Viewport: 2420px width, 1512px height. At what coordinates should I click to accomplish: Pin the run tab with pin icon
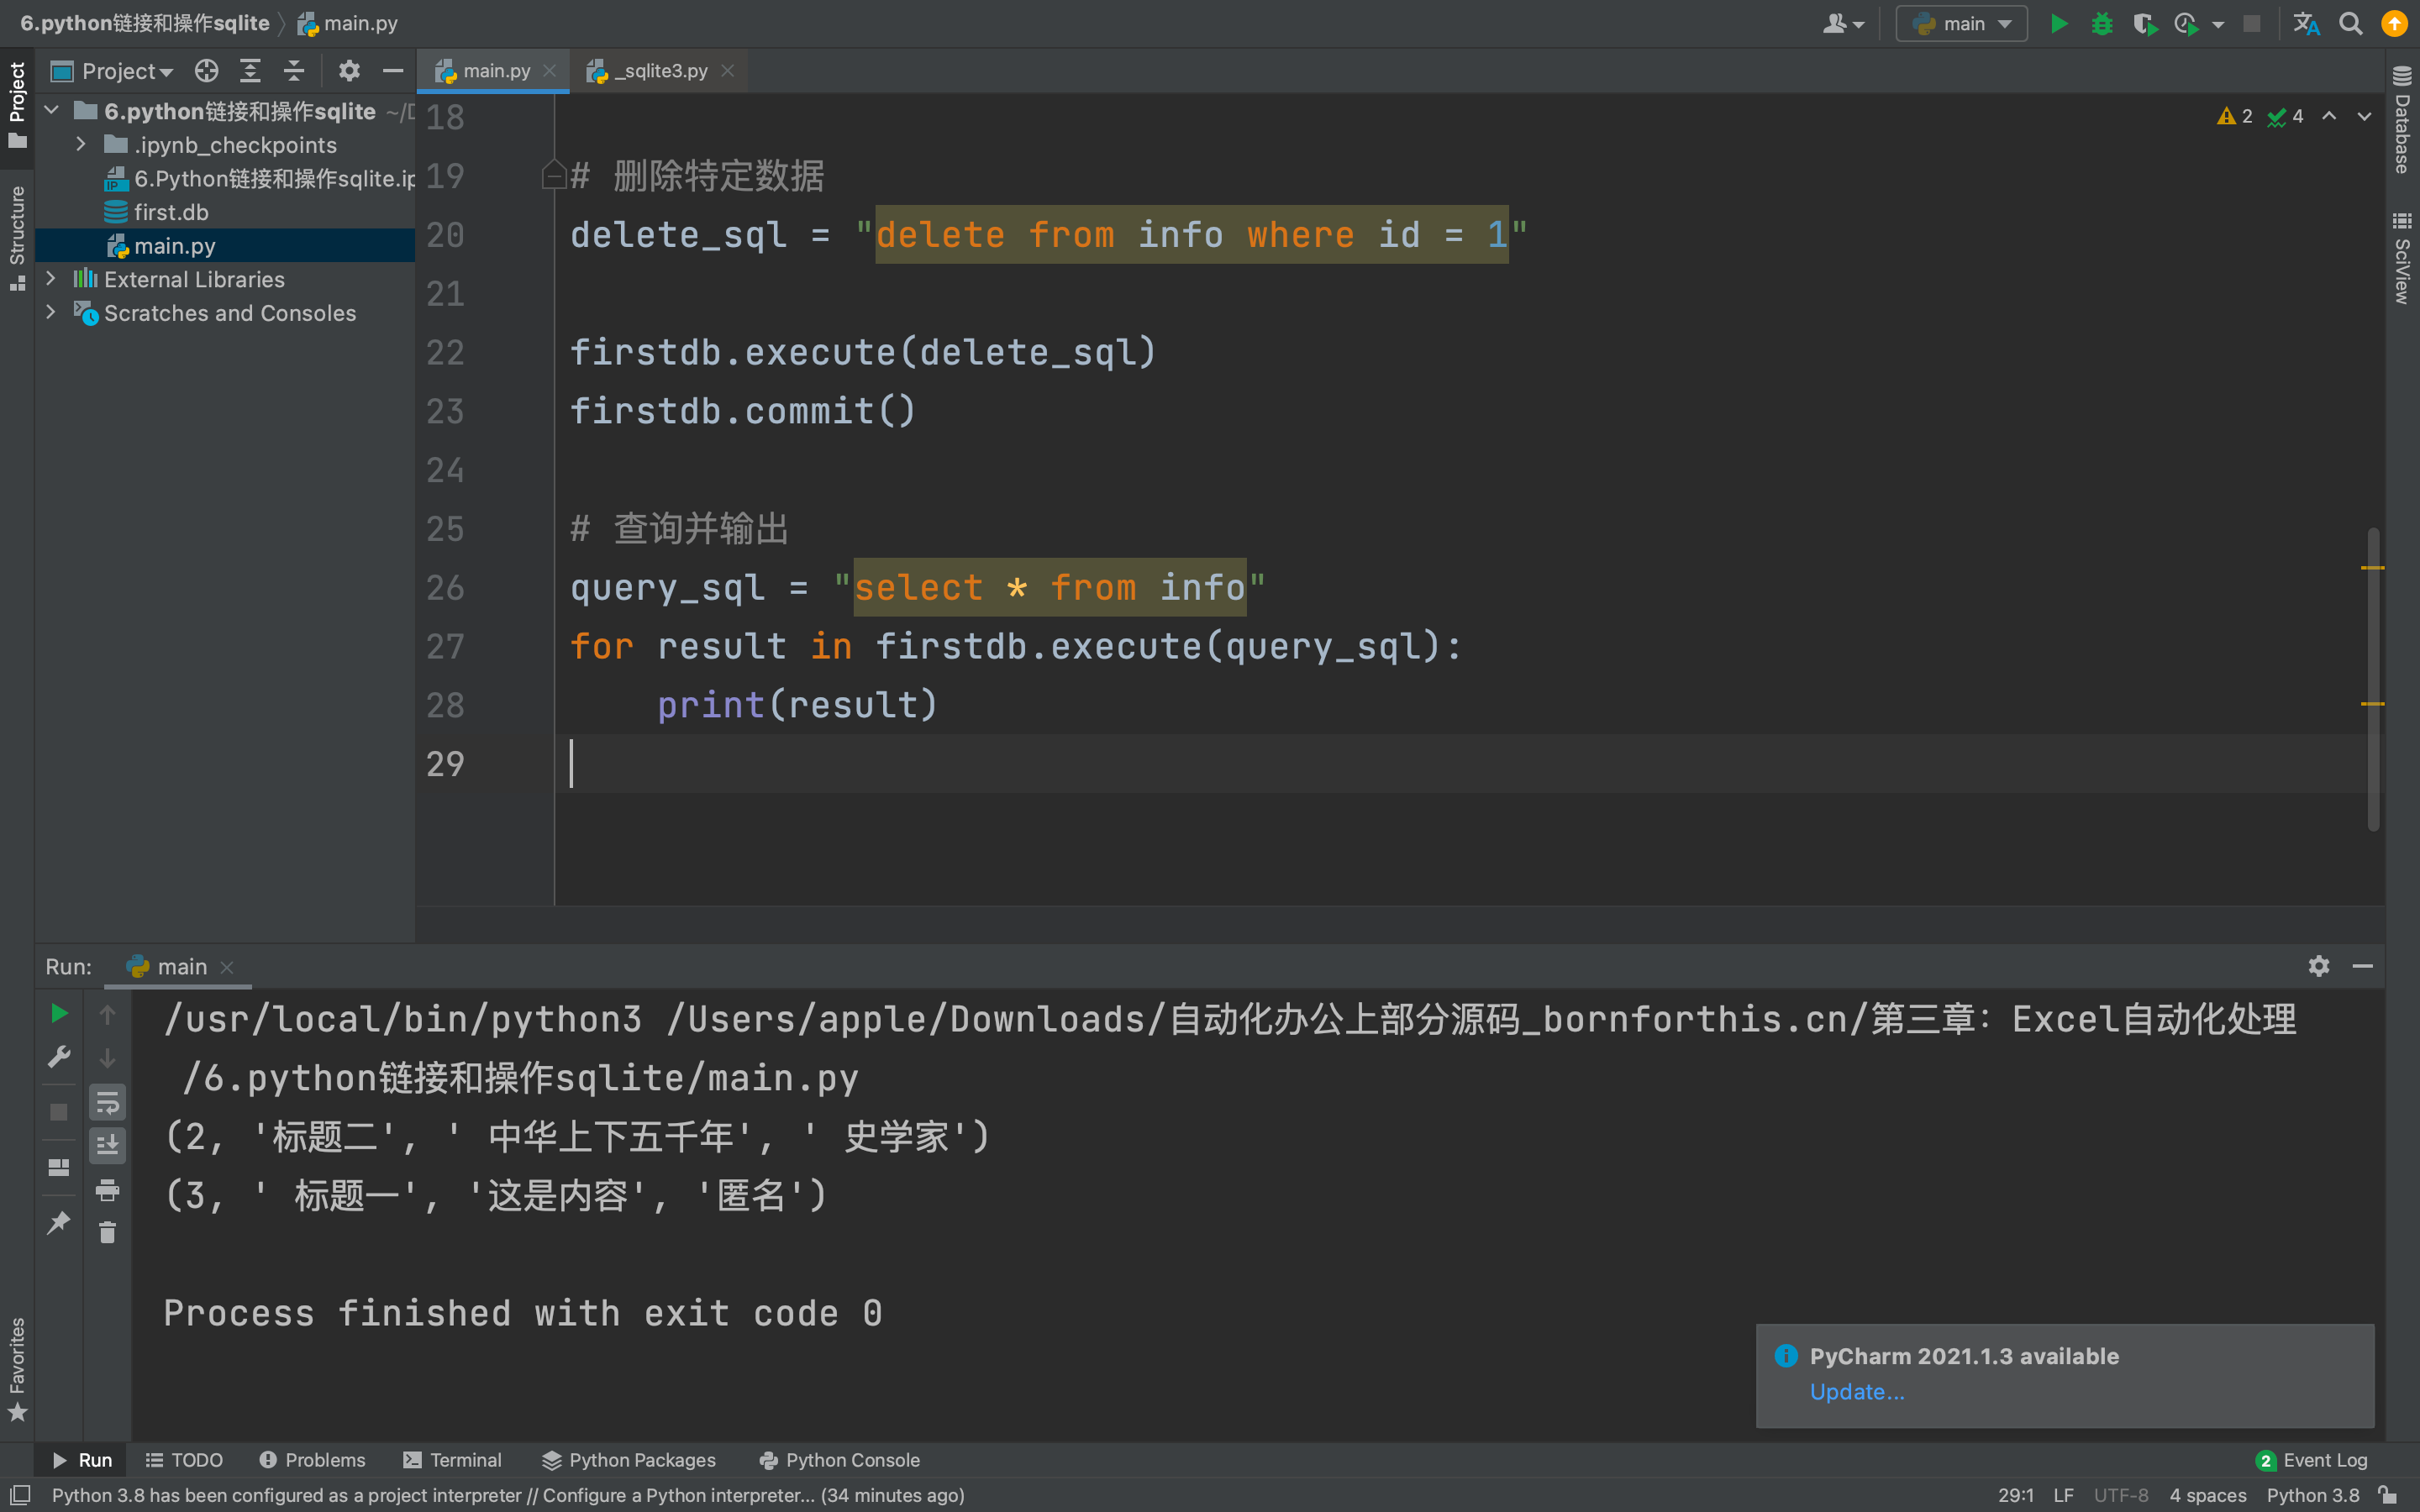pos(59,1222)
